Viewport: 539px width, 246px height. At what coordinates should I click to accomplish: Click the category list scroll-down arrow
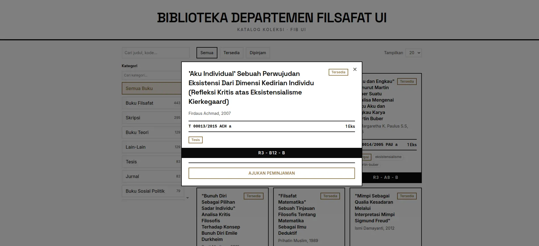[187, 198]
